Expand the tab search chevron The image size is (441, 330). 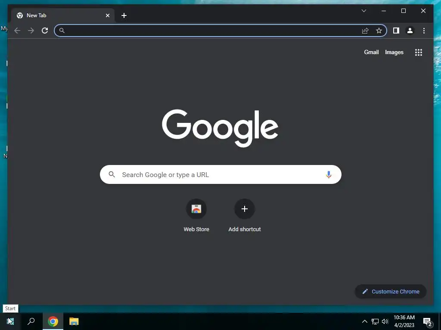pyautogui.click(x=363, y=11)
